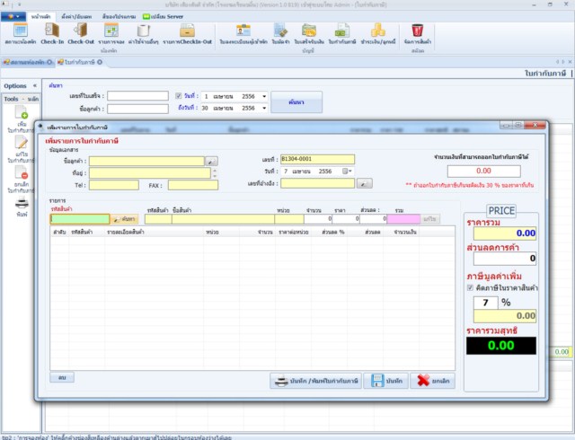Switch to the home ribbon tab
This screenshot has height=440, width=575.
point(41,17)
